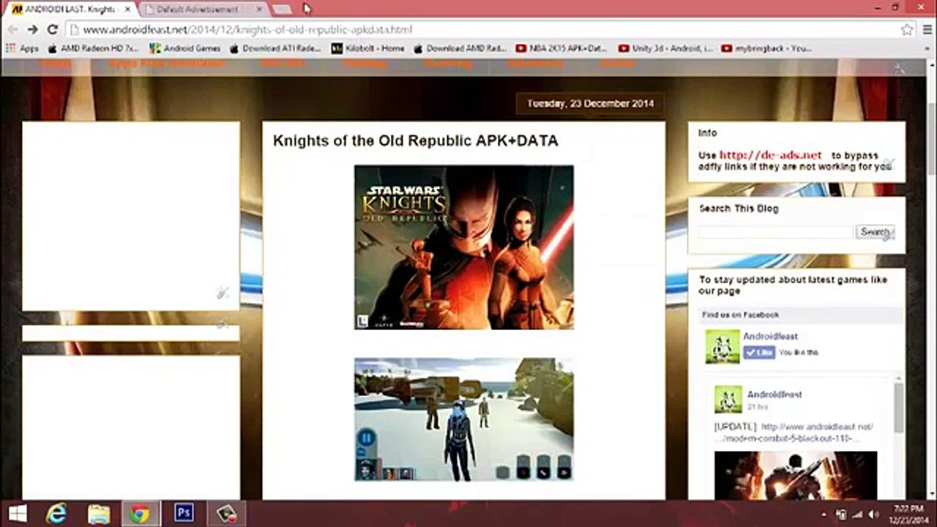The width and height of the screenshot is (937, 527).
Task: Edit the narrow left sidebar strip wrench icon
Action: click(x=223, y=324)
